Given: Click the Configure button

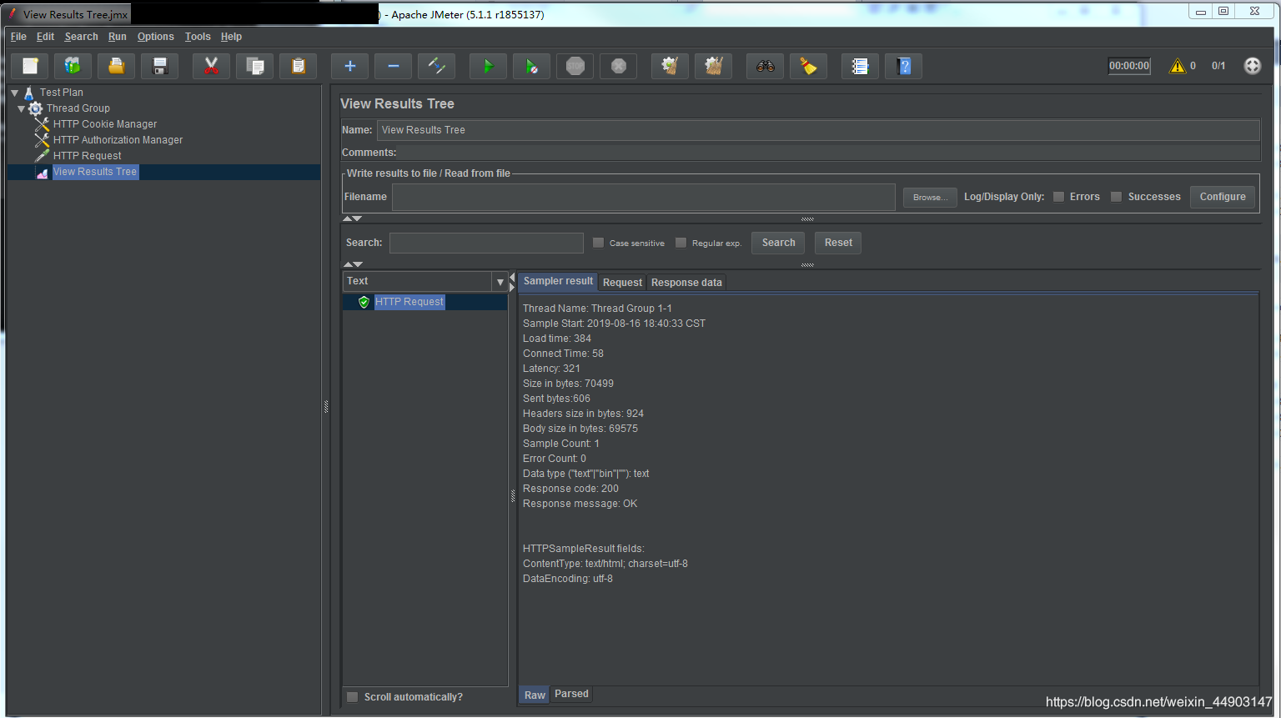Looking at the screenshot, I should (x=1223, y=197).
